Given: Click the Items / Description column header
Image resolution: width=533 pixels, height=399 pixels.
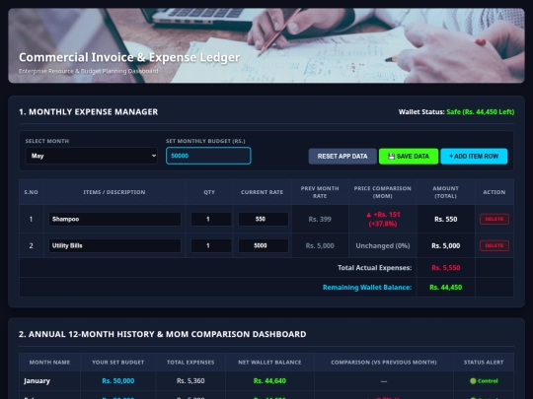Looking at the screenshot, I should [114, 192].
